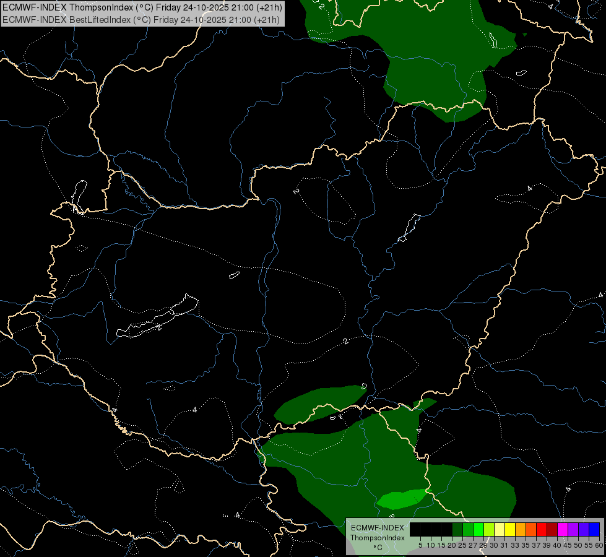Select the bright red 37-39 legend swatch

(x=542, y=529)
